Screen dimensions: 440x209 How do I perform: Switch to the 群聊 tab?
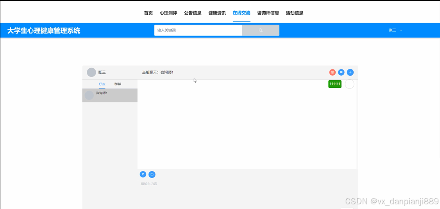pos(118,84)
